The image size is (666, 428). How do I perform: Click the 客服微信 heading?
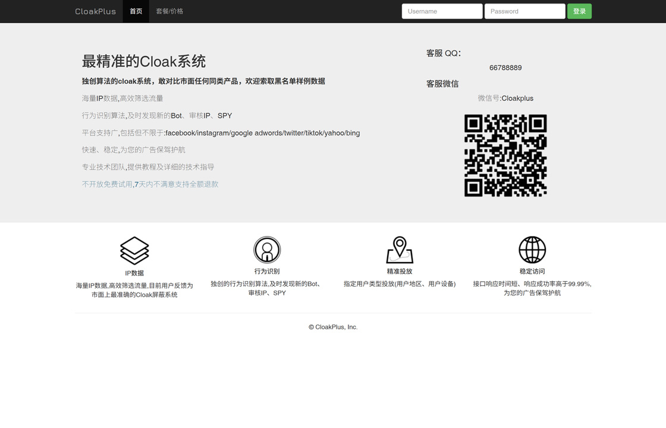[442, 84]
